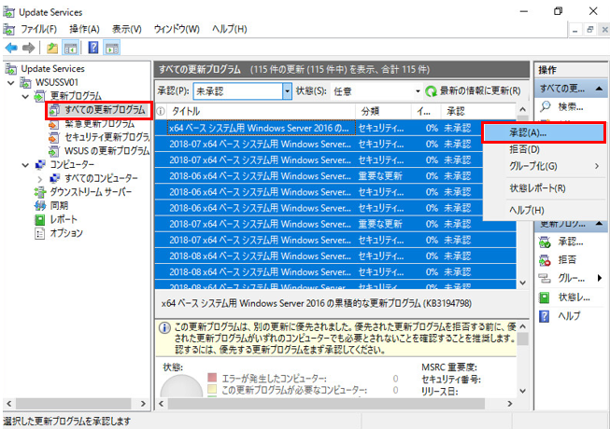This screenshot has width=610, height=429.
Task: Click the 同期 (Synchronization) node icon
Action: [39, 205]
